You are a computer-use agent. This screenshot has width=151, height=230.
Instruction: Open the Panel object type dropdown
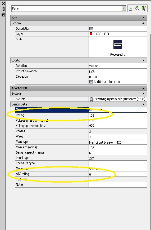(x=124, y=8)
